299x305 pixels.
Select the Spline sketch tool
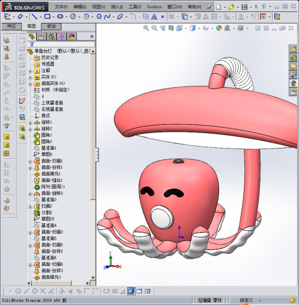coord(107,17)
